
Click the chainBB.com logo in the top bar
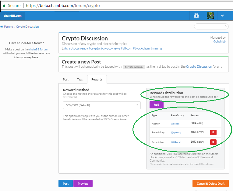click(12, 16)
